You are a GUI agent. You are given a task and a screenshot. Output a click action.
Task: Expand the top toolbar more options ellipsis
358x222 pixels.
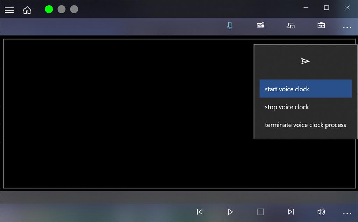click(347, 27)
